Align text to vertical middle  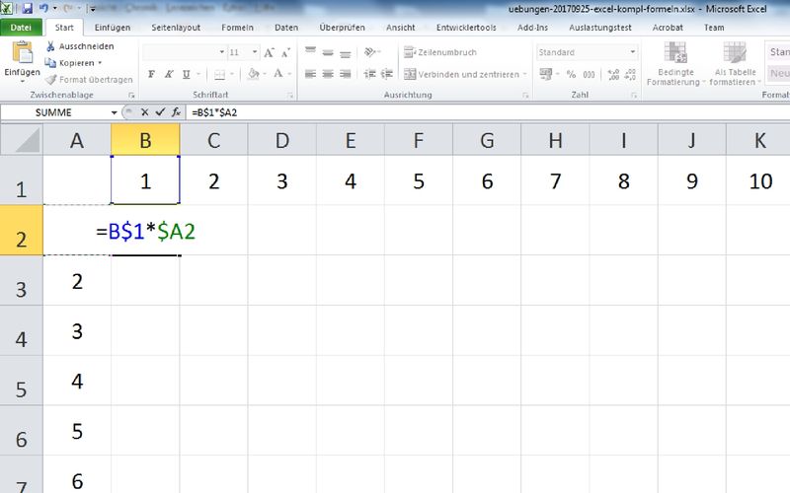point(328,52)
